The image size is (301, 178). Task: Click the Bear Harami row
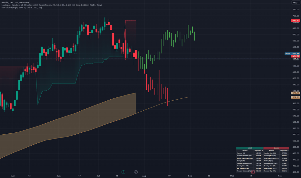(276, 168)
